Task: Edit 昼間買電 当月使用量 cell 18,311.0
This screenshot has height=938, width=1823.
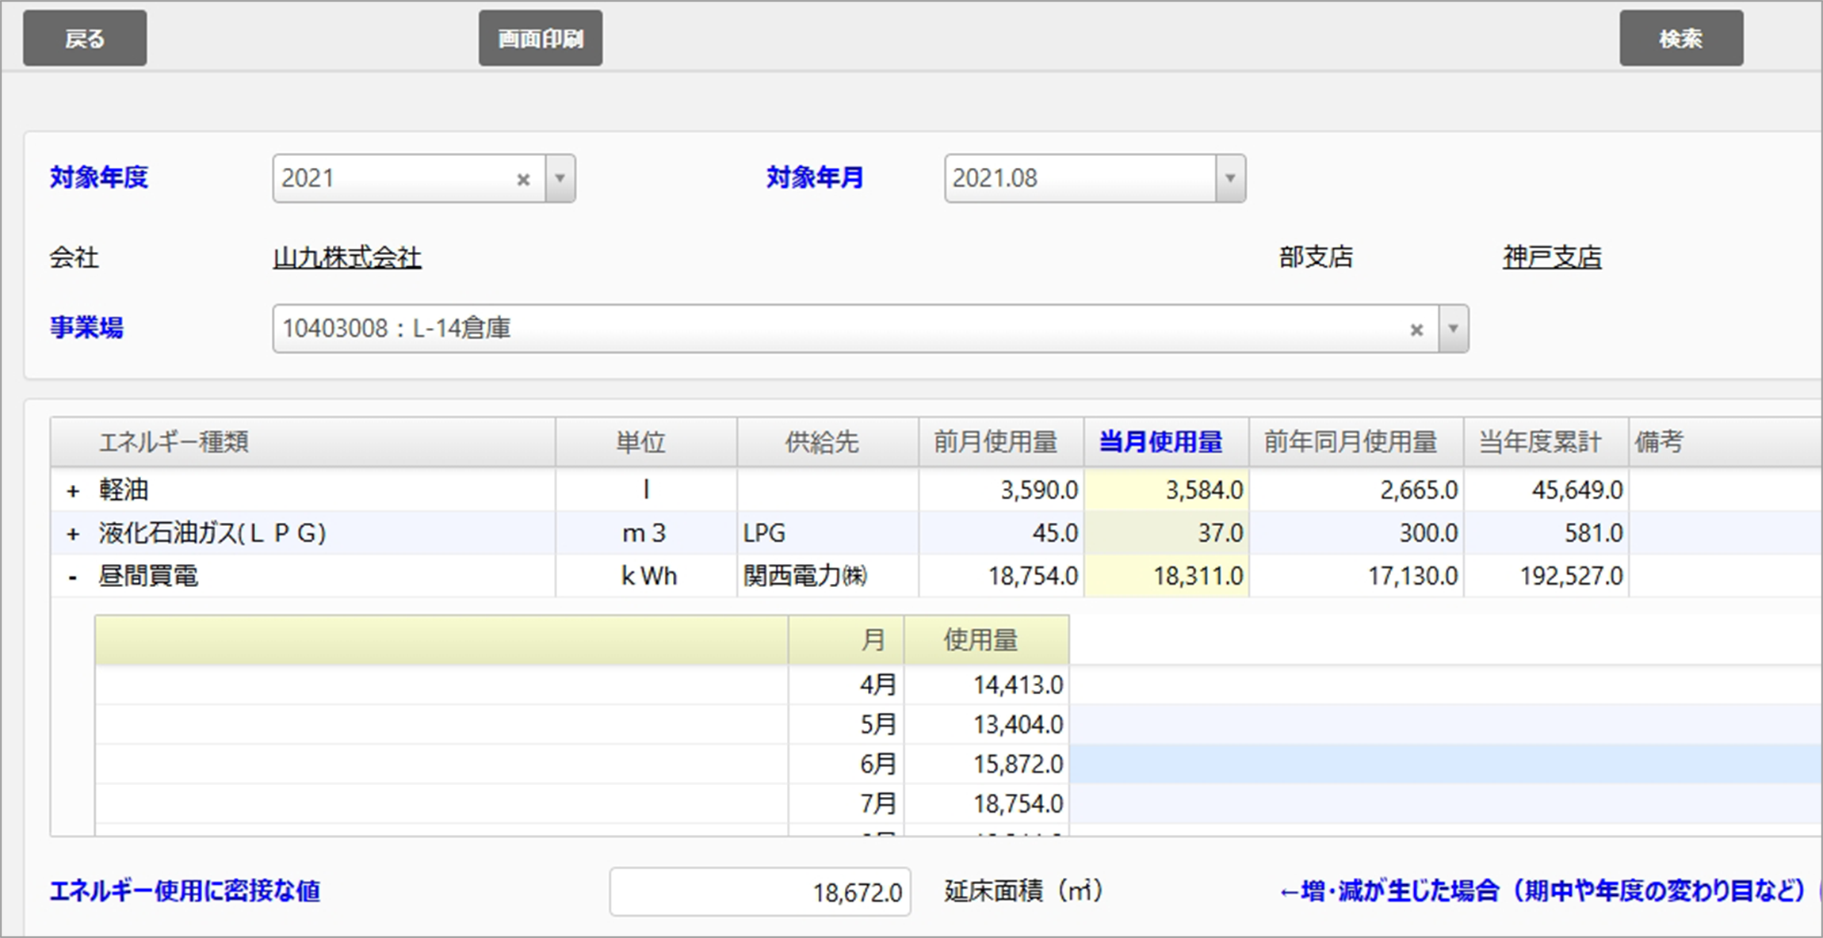Action: pos(1167,576)
